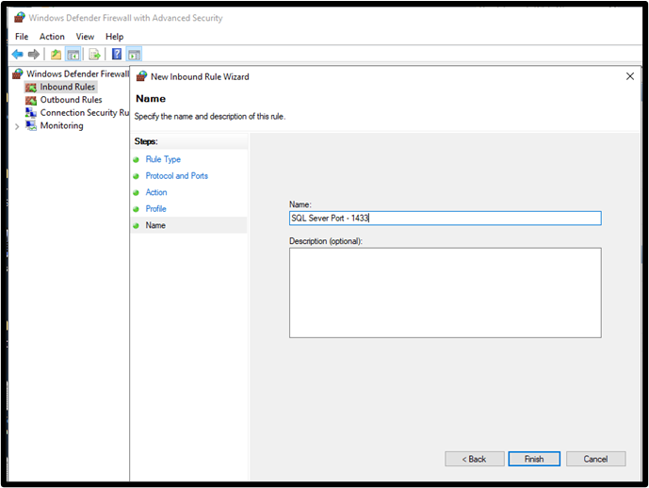This screenshot has width=649, height=488.
Task: Open the View menu
Action: pyautogui.click(x=85, y=37)
